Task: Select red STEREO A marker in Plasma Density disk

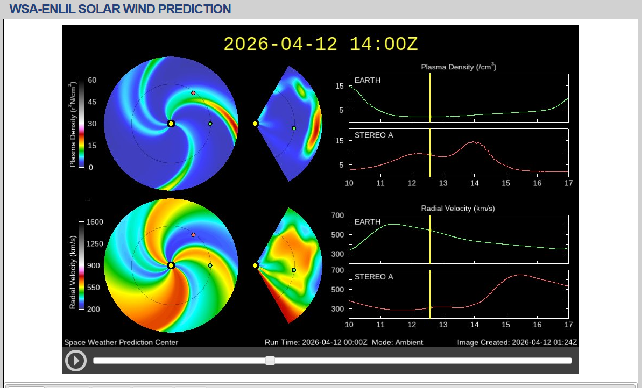Action: pyautogui.click(x=193, y=93)
